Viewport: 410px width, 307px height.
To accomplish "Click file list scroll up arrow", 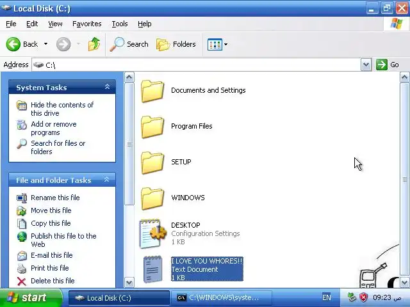I will click(404, 77).
